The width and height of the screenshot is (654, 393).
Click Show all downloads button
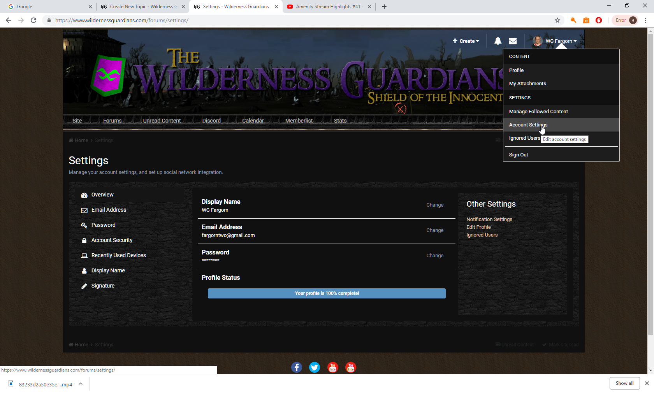pos(624,383)
